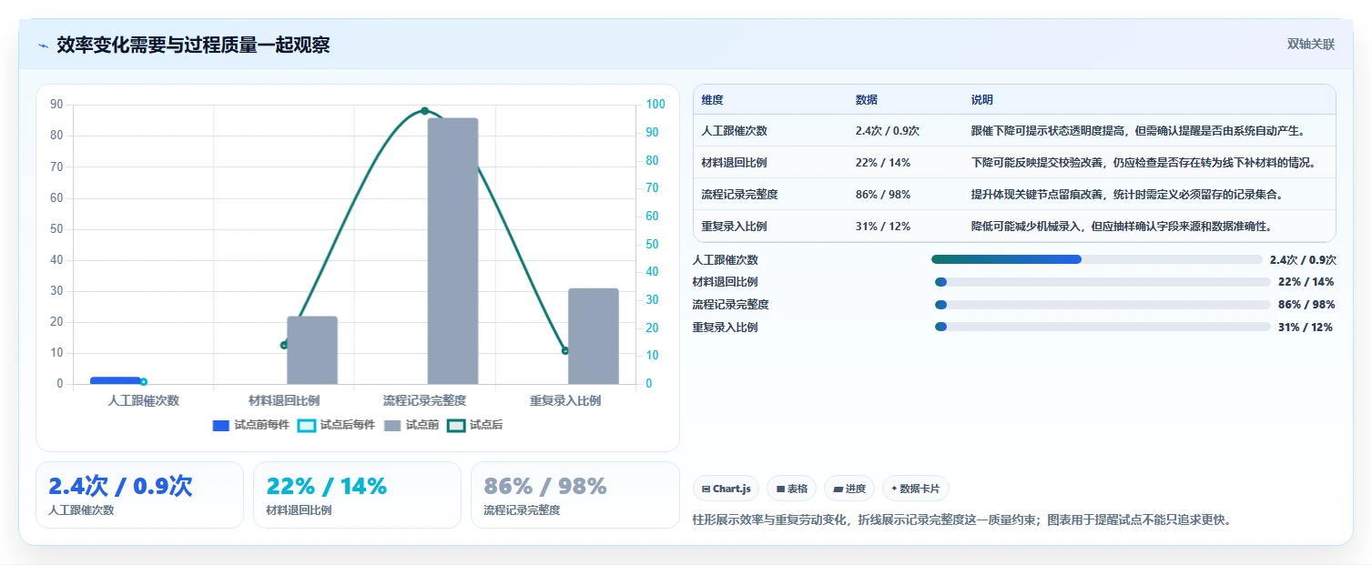Viewport: 1372px width, 565px height.
Task: Click table value 2.4次 / 0.9次
Action: [888, 131]
